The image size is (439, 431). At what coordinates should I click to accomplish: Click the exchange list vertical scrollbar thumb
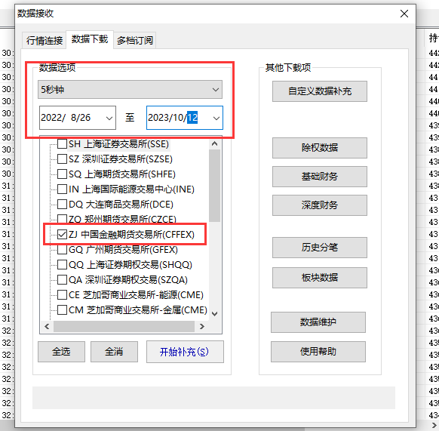(x=215, y=186)
